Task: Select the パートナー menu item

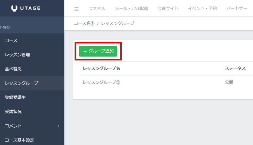Action: (236, 8)
